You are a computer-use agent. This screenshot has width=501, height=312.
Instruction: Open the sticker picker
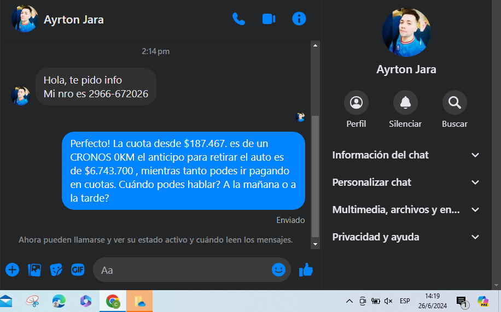(56, 269)
